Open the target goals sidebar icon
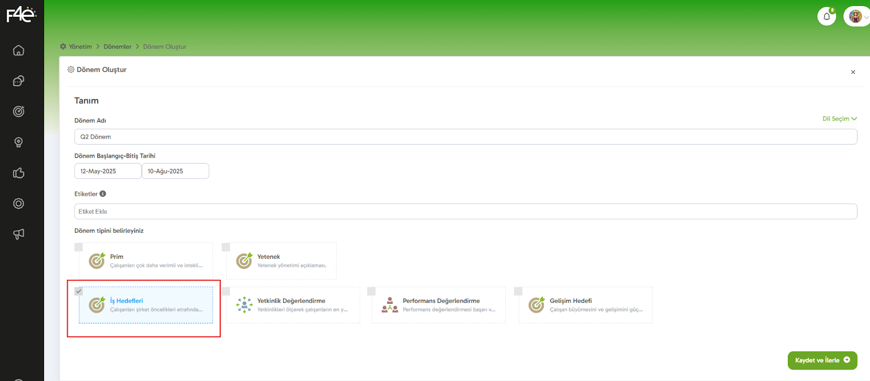This screenshot has width=870, height=381. click(x=18, y=111)
